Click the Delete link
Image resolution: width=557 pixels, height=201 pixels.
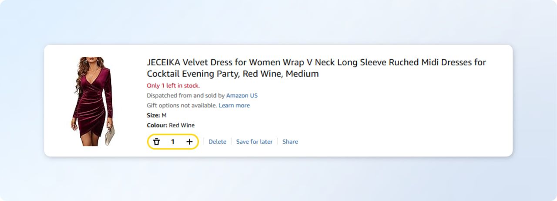pyautogui.click(x=217, y=142)
